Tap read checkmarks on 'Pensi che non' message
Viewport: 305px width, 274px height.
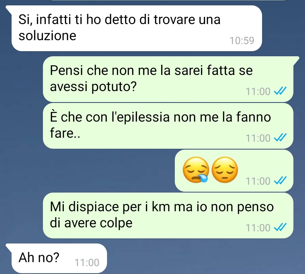click(x=280, y=91)
